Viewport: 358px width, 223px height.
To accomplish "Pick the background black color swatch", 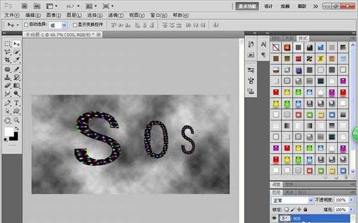I will 15,138.
